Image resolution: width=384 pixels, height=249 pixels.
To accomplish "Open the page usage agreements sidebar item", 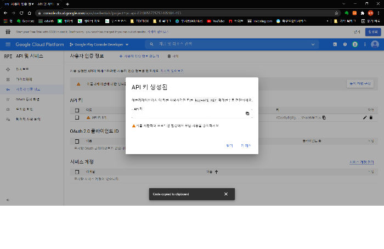I will tap(32, 120).
